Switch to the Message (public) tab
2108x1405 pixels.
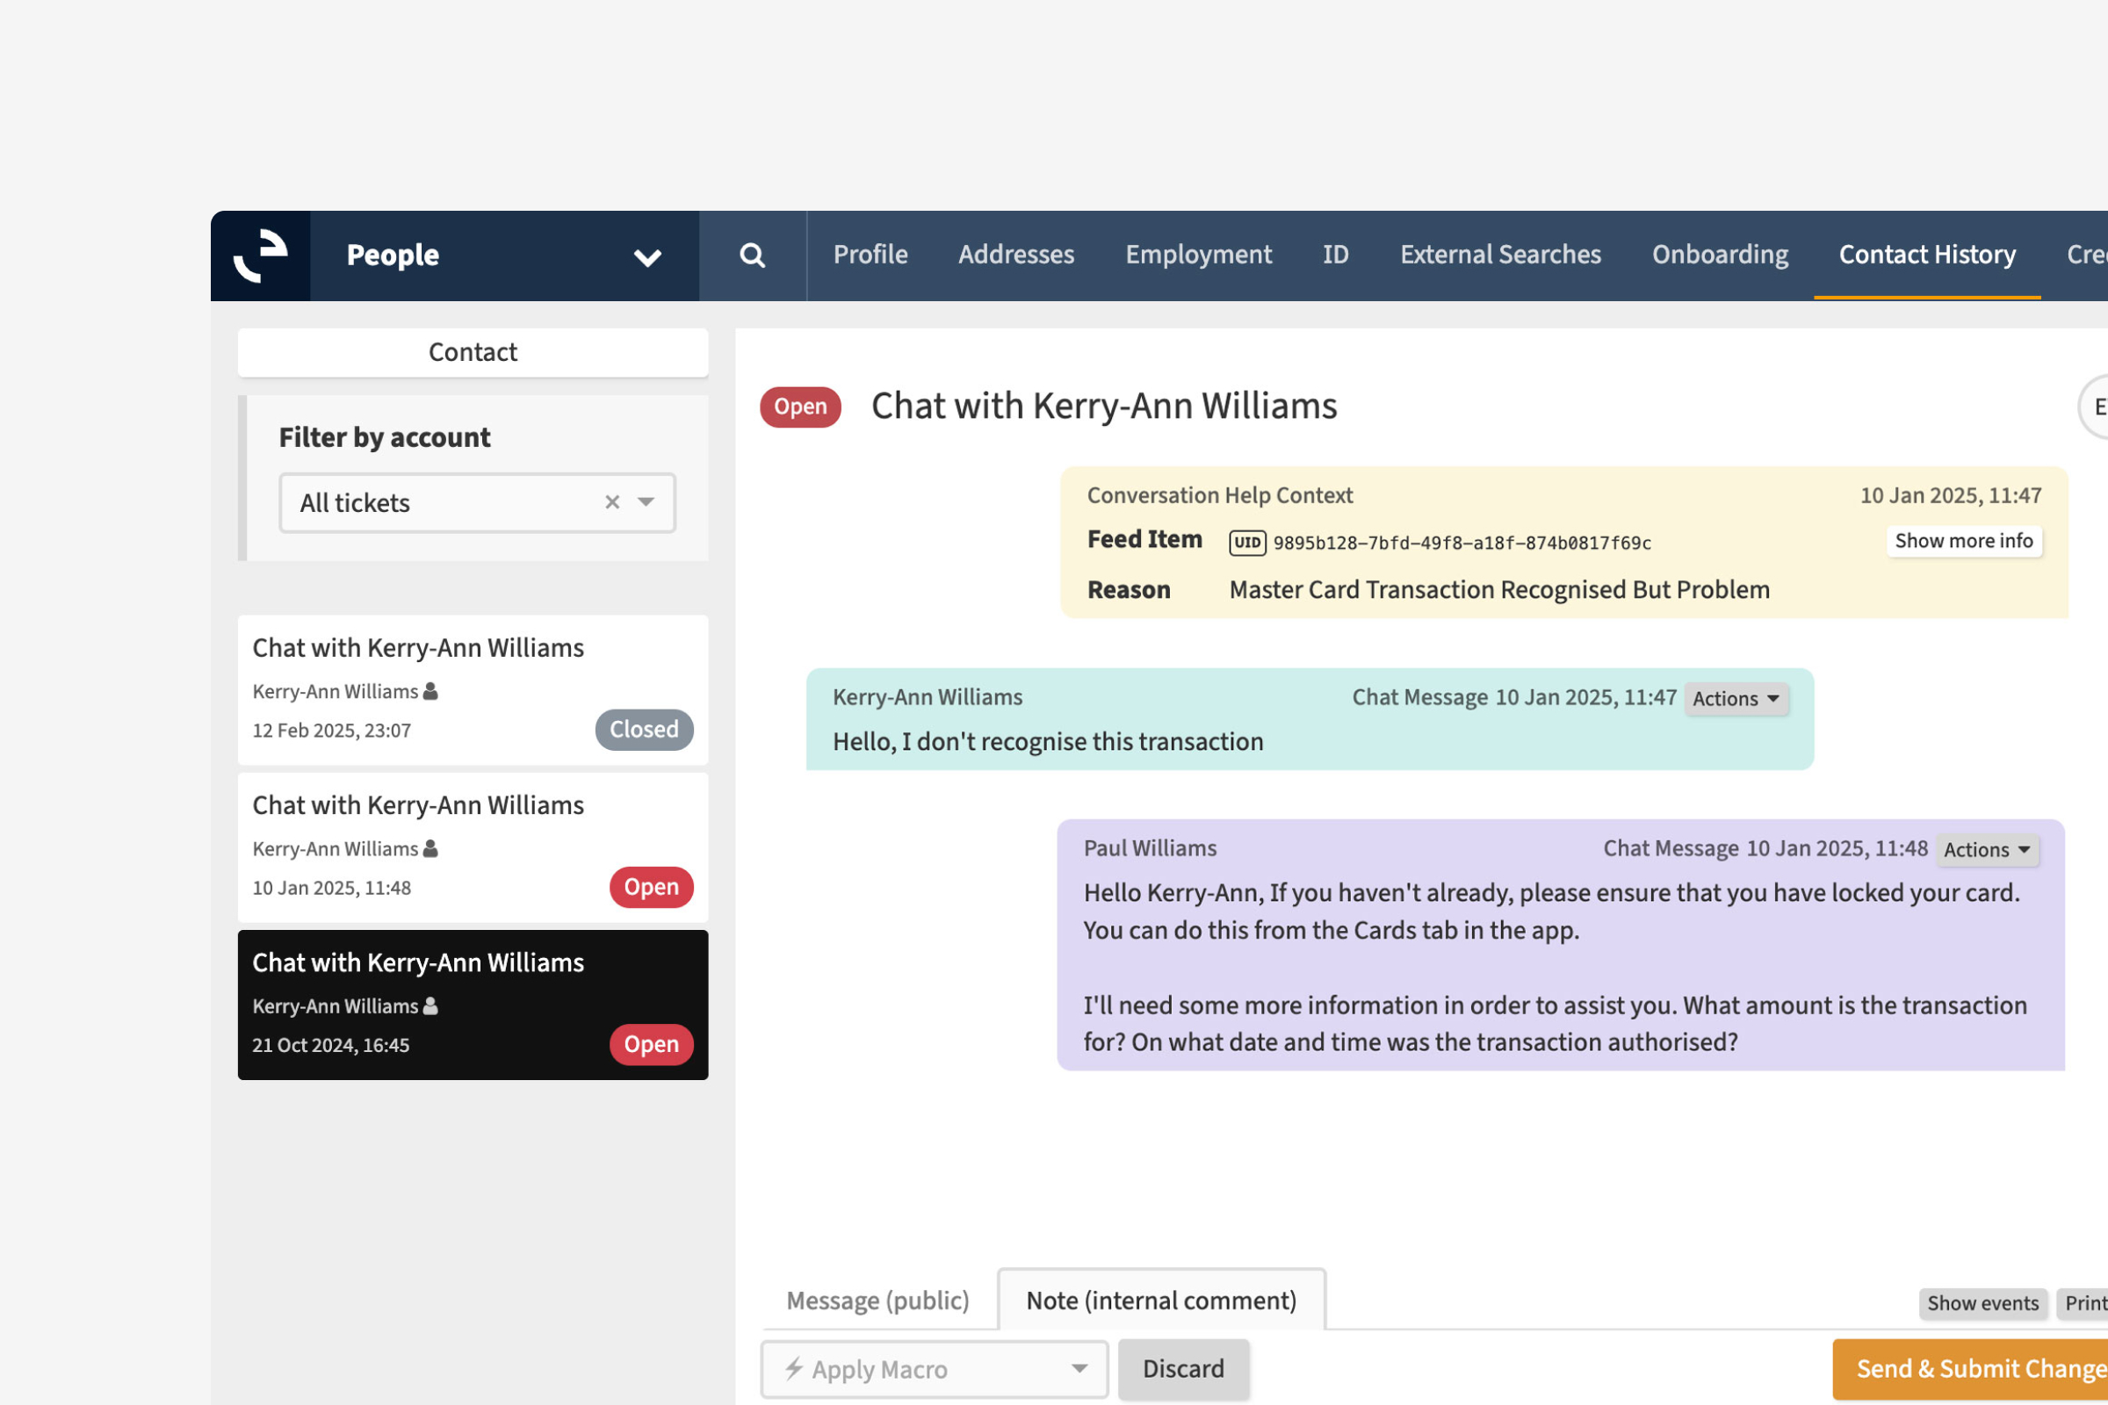click(x=877, y=1301)
